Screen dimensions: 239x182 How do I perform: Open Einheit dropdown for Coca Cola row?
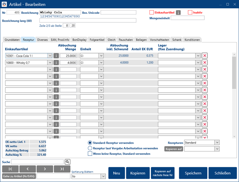[x=101, y=56]
